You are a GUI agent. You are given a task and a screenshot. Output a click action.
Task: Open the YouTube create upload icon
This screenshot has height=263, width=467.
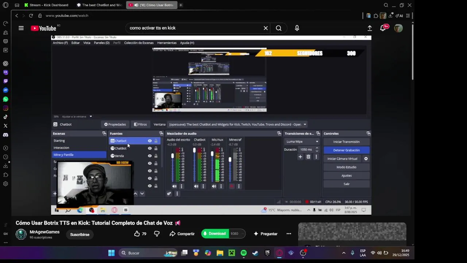pos(370,28)
